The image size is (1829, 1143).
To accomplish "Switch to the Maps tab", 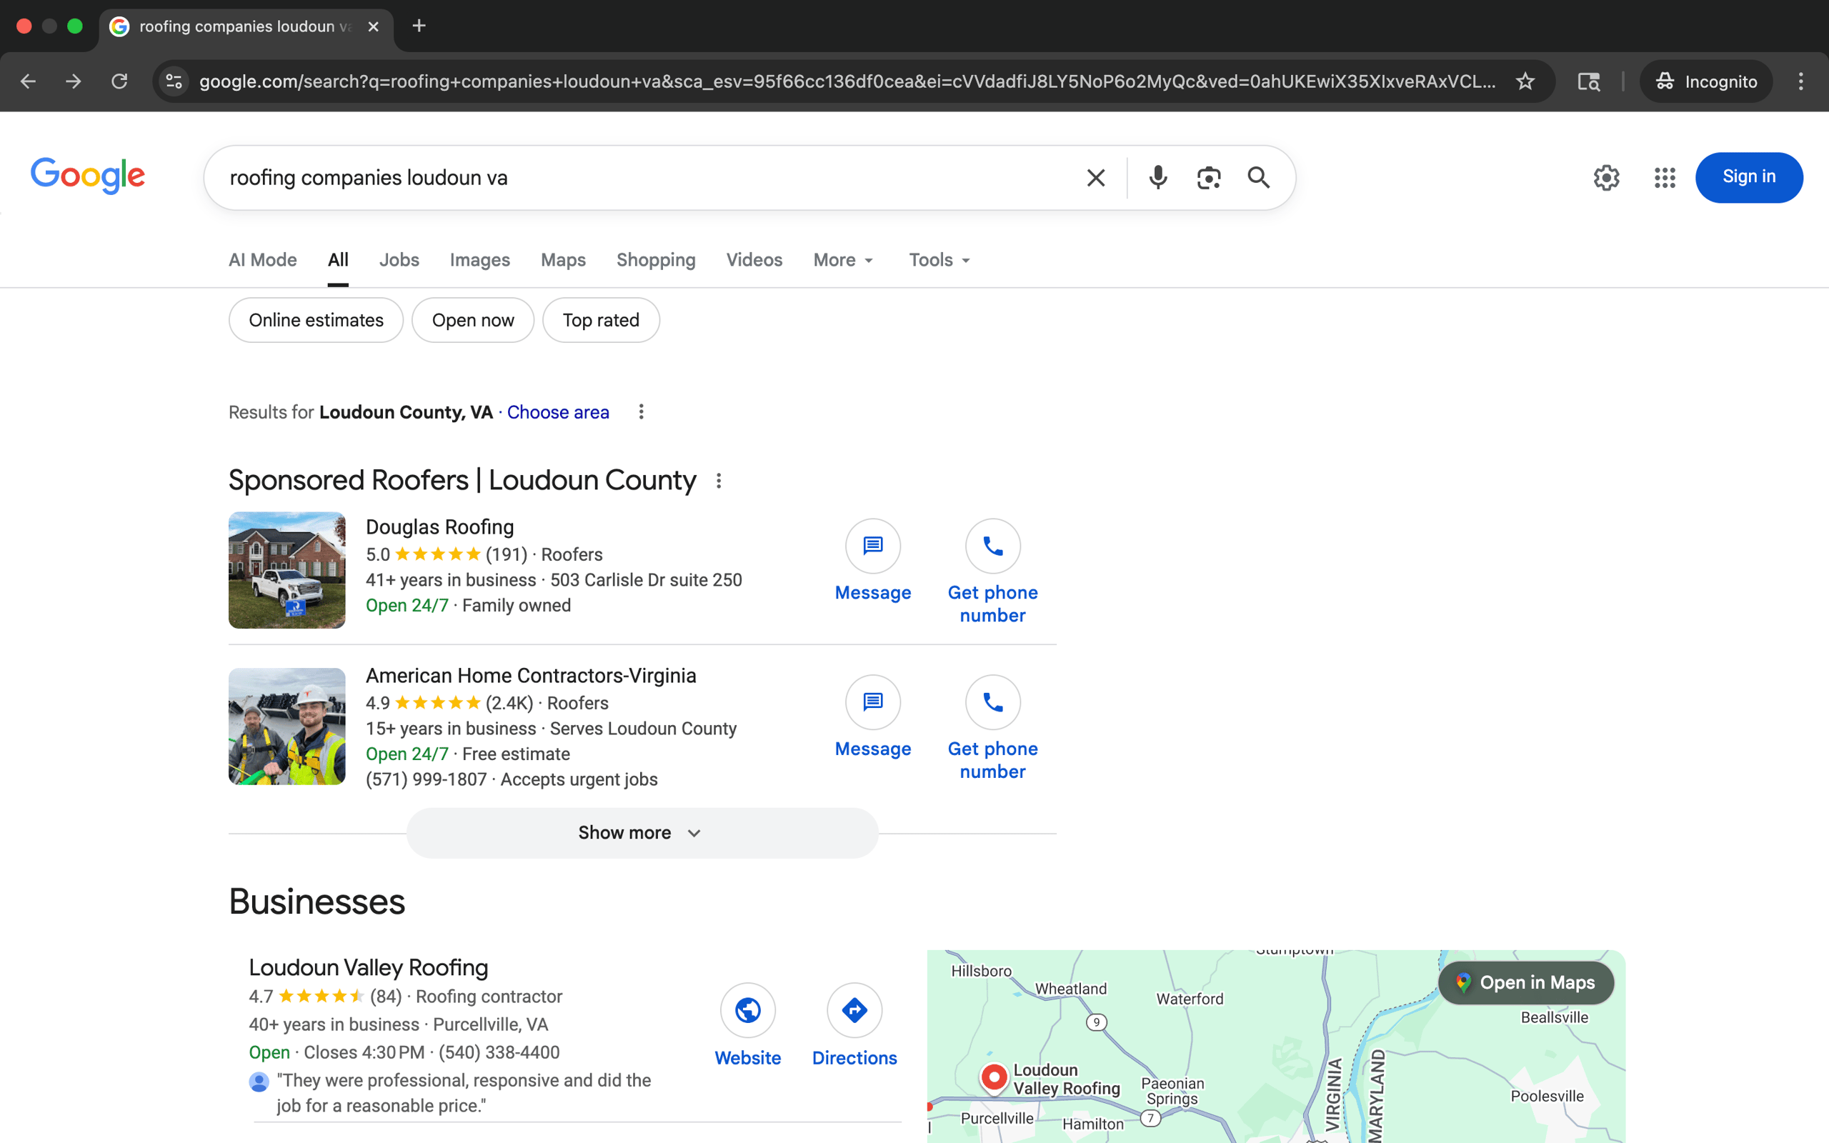I will pos(563,260).
